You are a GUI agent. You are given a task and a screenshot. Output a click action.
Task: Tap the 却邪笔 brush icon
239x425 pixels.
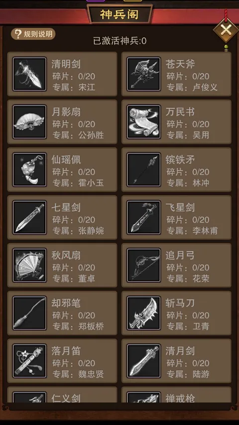[29, 313]
